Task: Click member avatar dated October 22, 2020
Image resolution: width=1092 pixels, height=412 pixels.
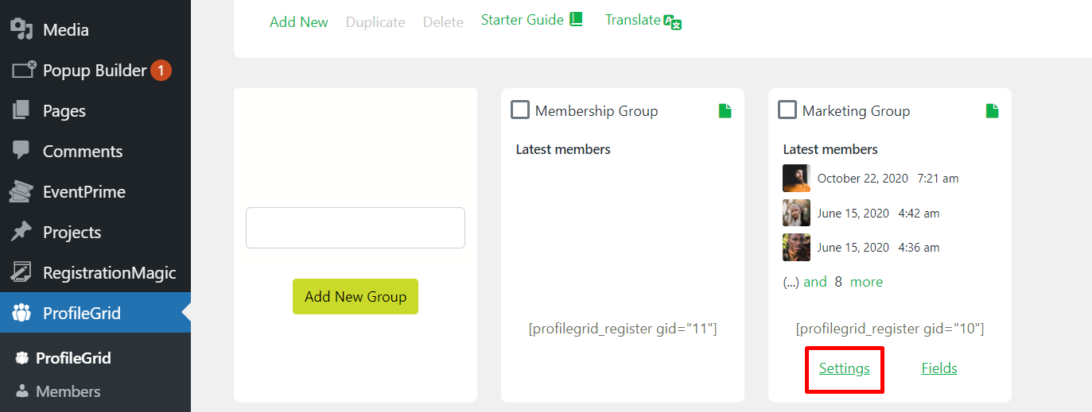Action: point(796,179)
